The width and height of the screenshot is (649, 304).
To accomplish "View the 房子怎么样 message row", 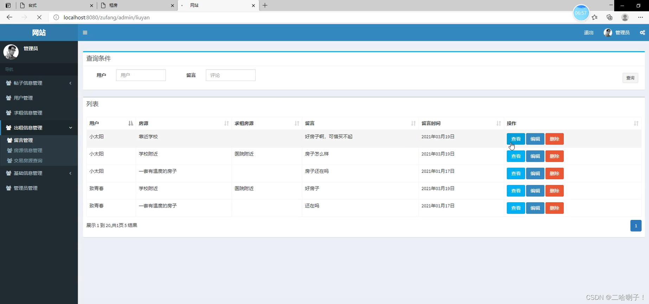I will click(x=516, y=156).
